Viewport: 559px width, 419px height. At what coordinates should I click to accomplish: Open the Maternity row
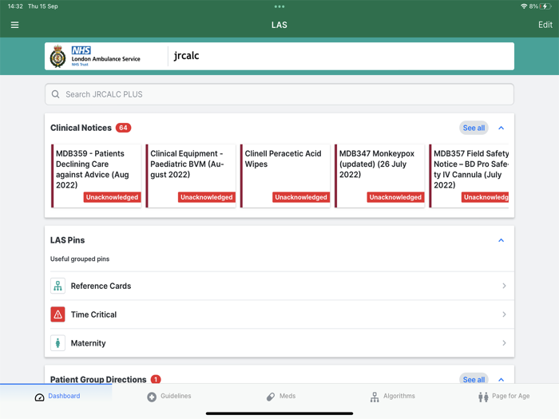tap(279, 342)
